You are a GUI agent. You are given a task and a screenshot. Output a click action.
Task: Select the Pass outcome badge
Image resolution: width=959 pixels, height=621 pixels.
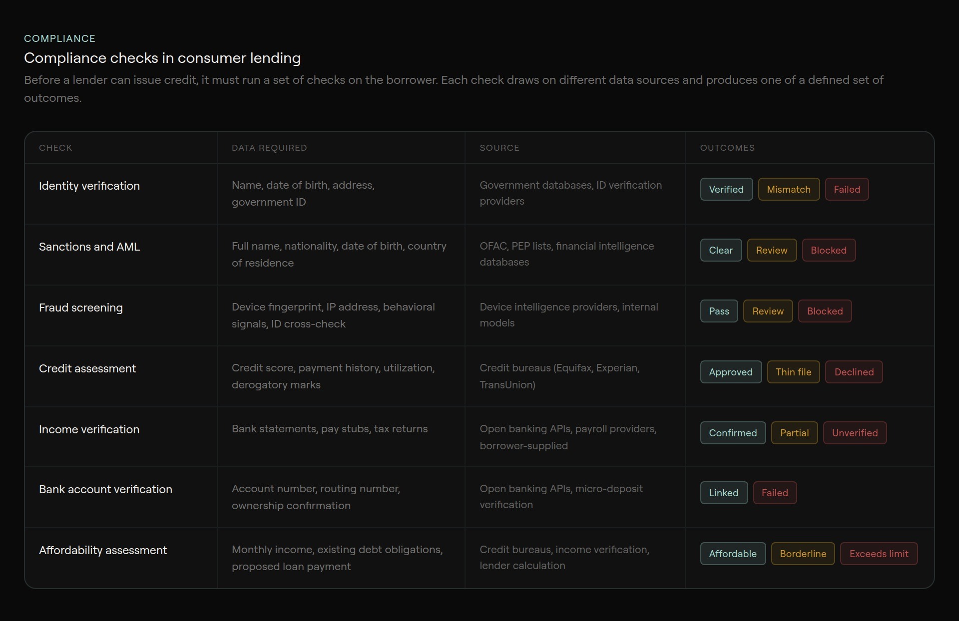point(718,311)
